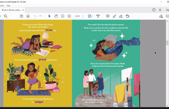This screenshot has width=169, height=109.
Task: Click the word 'unique' on the yellow page
Action: coord(39,102)
